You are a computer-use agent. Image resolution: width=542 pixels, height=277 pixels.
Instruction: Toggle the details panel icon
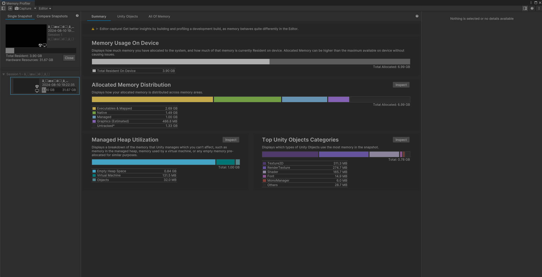pos(525,8)
